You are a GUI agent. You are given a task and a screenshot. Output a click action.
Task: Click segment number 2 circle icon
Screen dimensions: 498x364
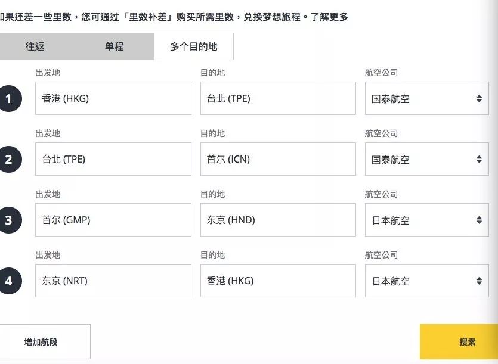(x=9, y=159)
